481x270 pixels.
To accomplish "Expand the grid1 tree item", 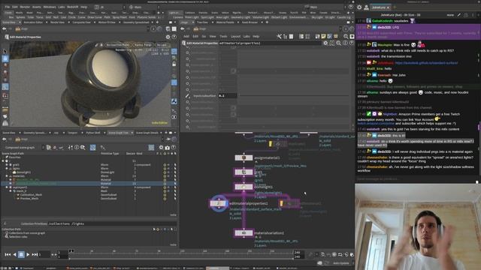I will tap(7, 165).
